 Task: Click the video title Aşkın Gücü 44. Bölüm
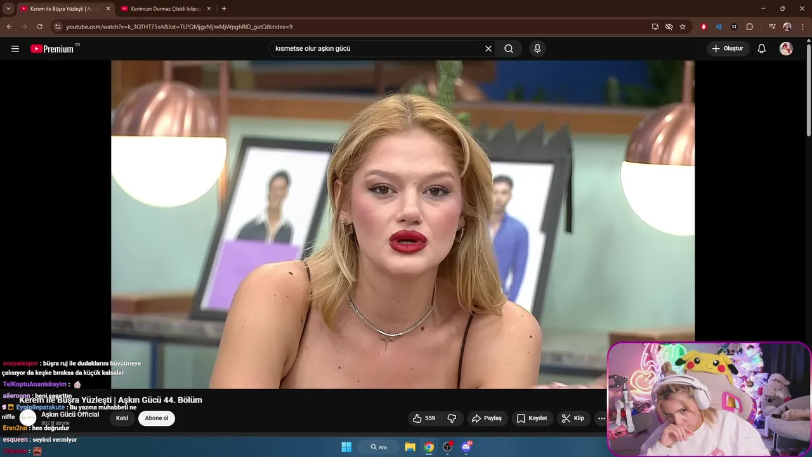(110, 400)
